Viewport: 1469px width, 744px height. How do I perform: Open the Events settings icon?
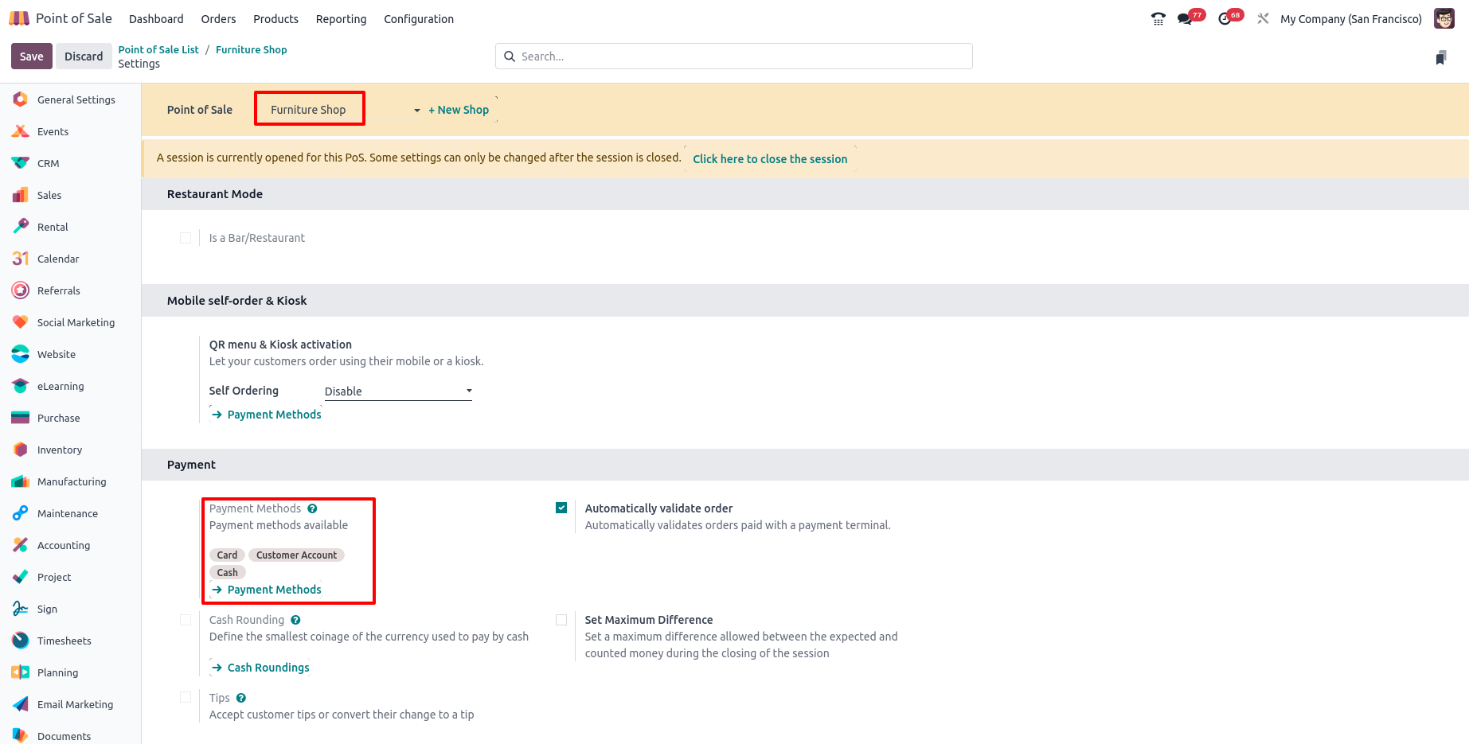click(21, 131)
